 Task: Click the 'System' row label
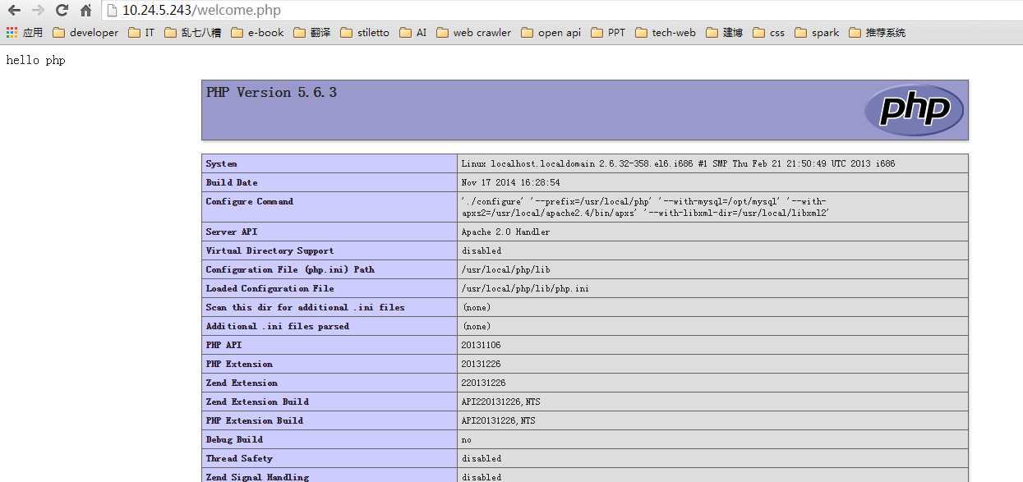(221, 163)
